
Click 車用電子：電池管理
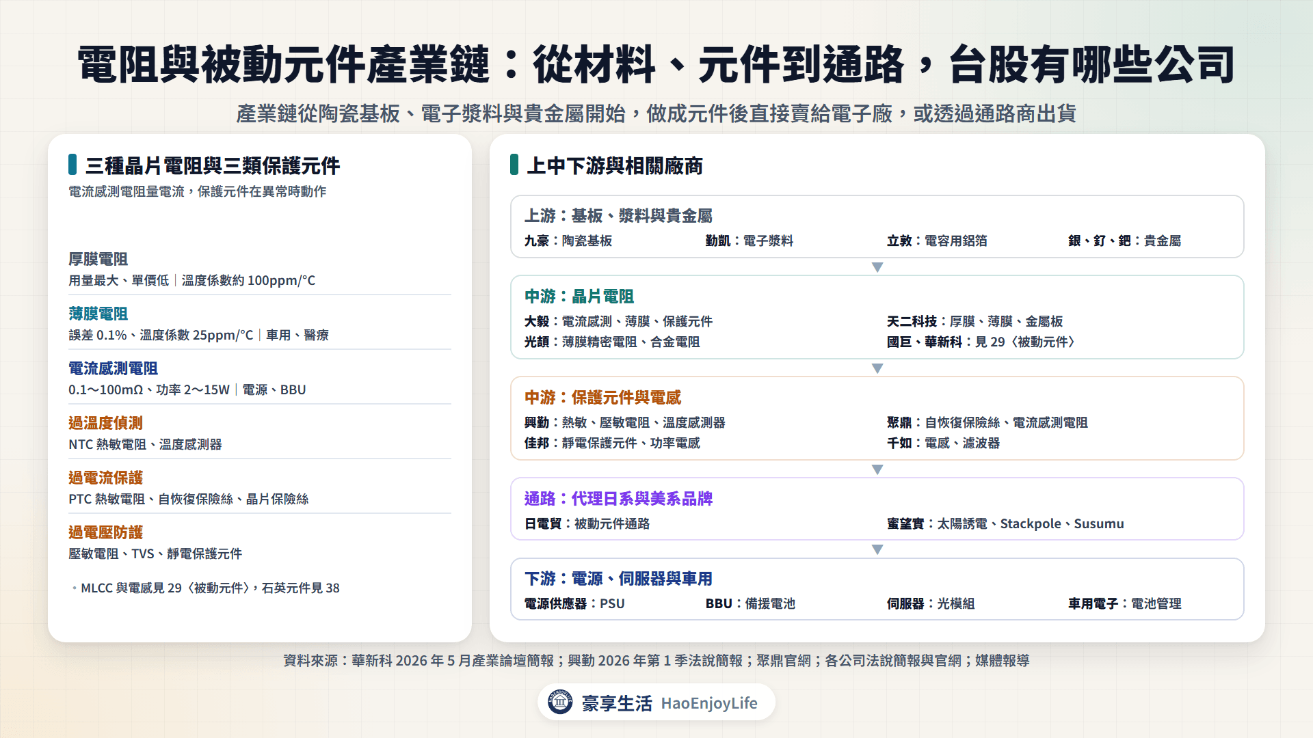click(1125, 603)
